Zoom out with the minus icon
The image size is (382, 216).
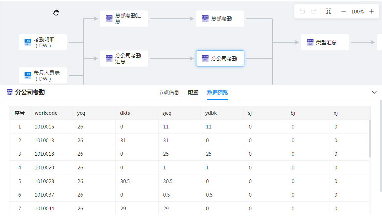[x=343, y=12]
